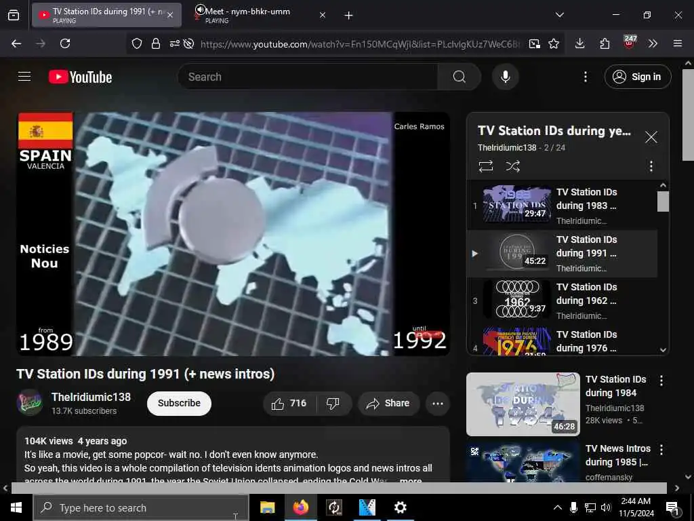Play TV Station IDs during 1976 playlist item
Screen dimensions: 694x521
click(x=562, y=341)
